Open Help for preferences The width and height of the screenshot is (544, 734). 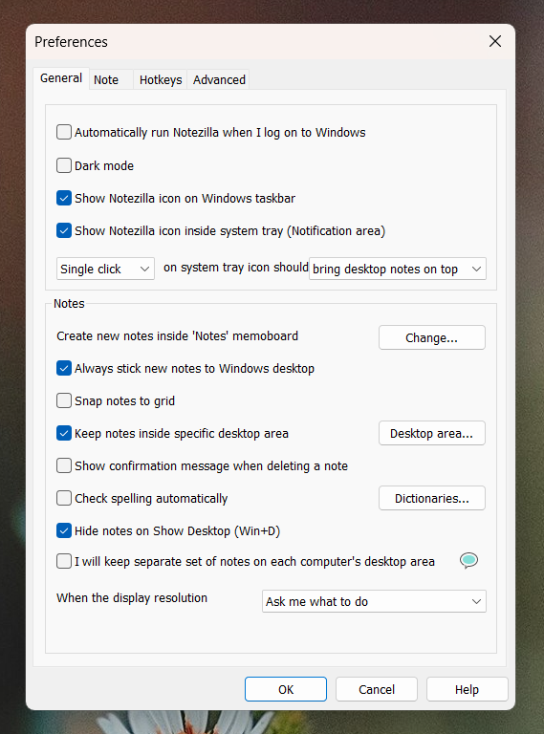click(467, 689)
